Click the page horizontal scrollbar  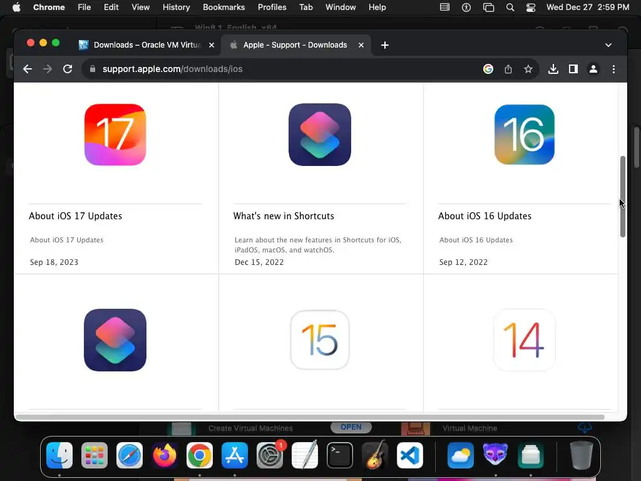click(x=309, y=416)
